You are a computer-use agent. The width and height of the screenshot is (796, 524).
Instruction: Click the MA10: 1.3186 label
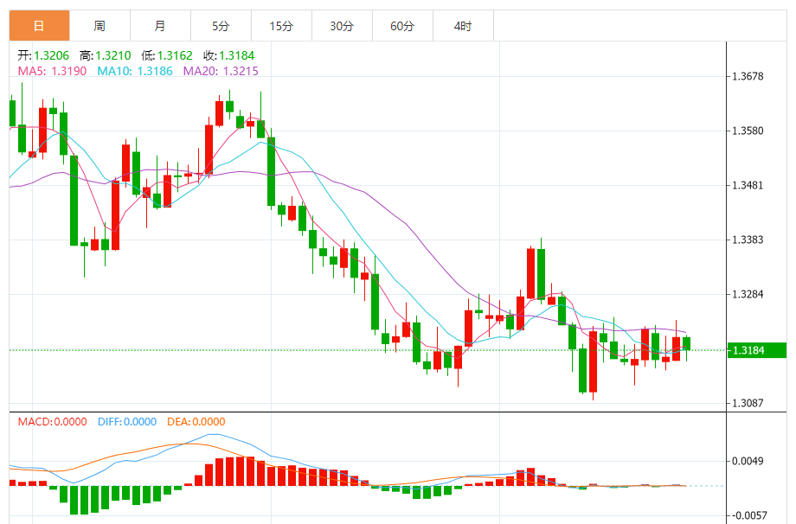[135, 71]
